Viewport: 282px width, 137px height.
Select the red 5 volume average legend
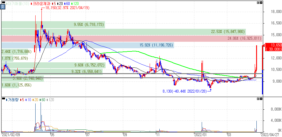pos(22,100)
